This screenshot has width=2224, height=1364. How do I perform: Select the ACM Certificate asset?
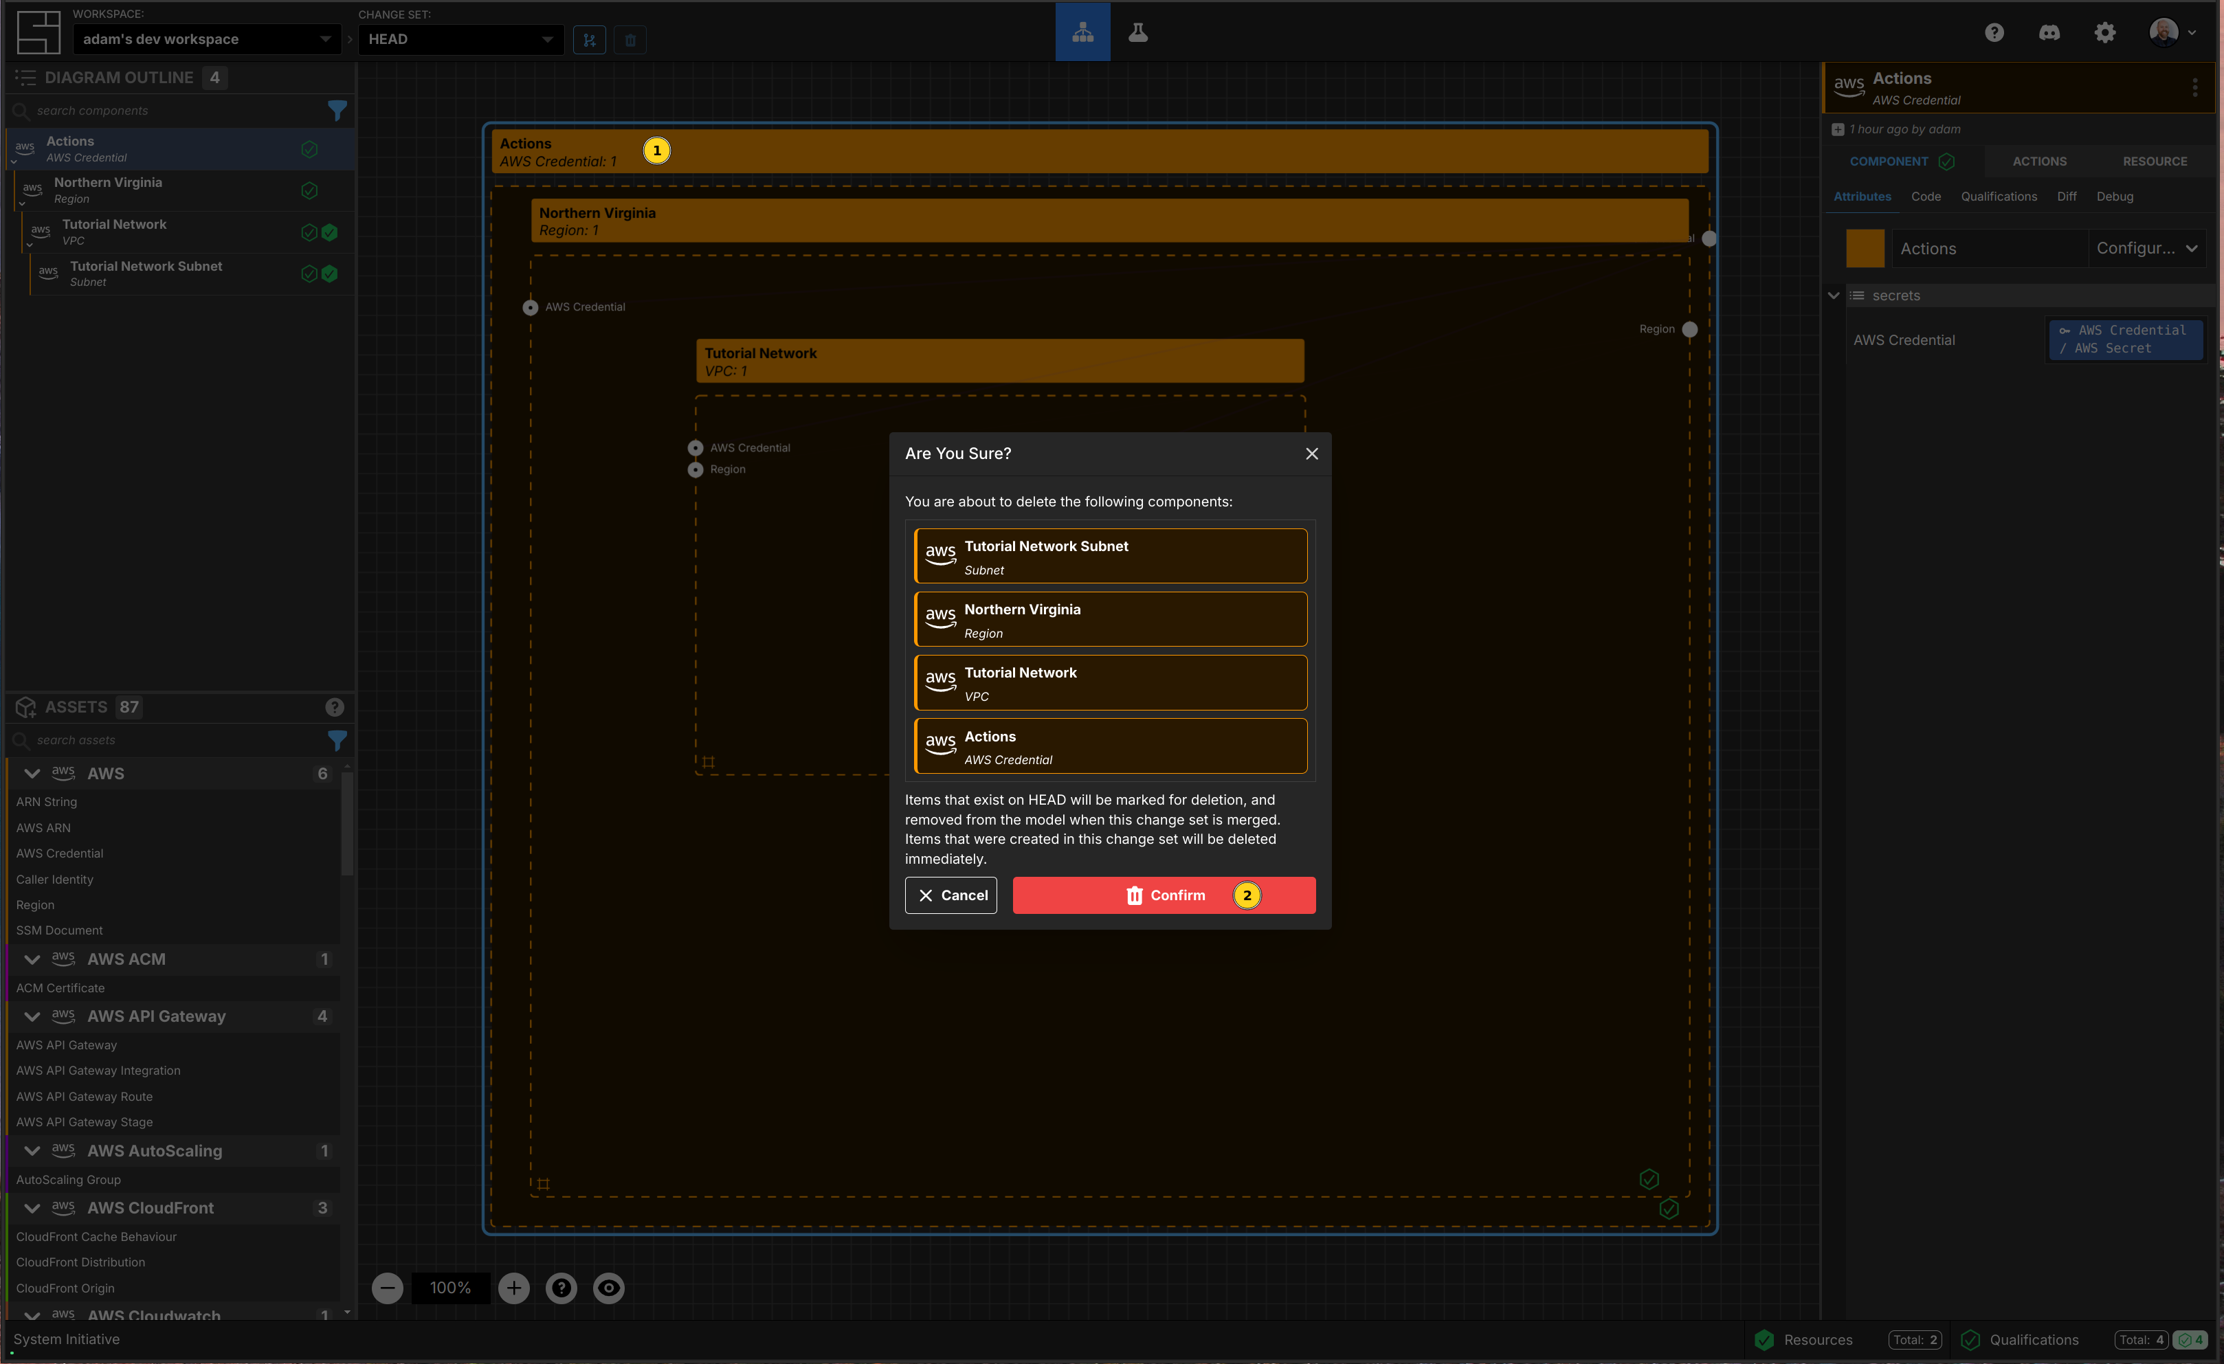[x=60, y=987]
